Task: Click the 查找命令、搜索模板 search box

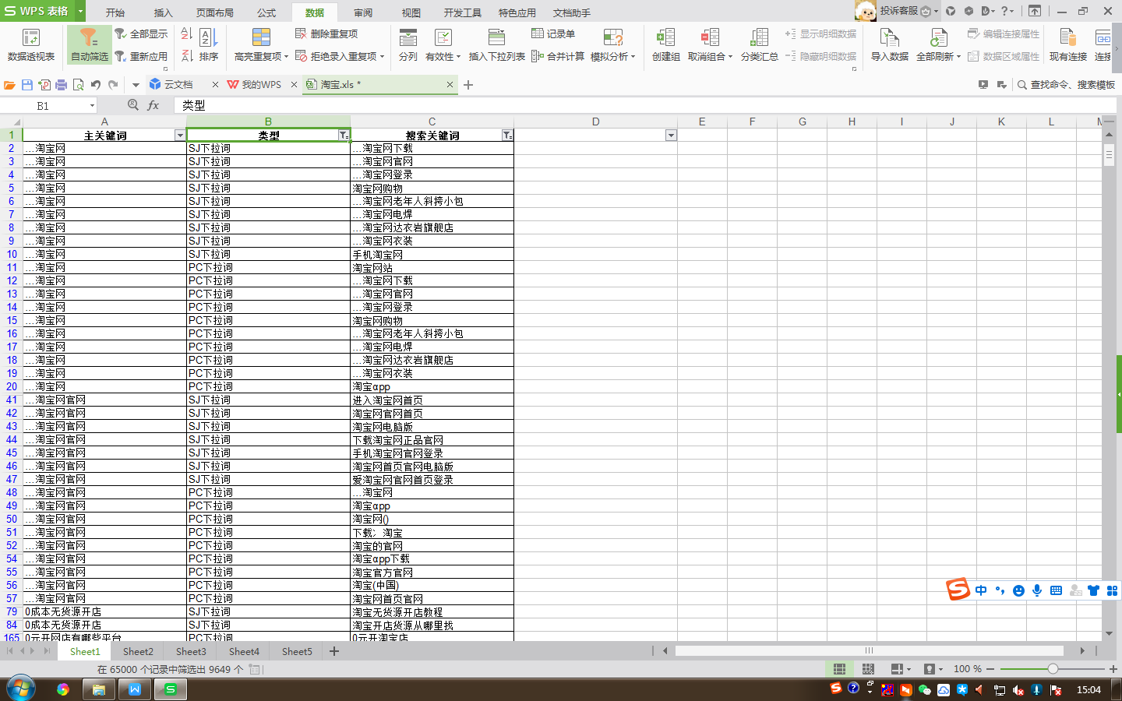Action: (x=1067, y=84)
